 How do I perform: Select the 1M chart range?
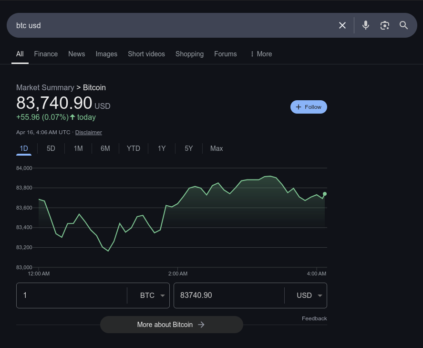[x=78, y=148]
